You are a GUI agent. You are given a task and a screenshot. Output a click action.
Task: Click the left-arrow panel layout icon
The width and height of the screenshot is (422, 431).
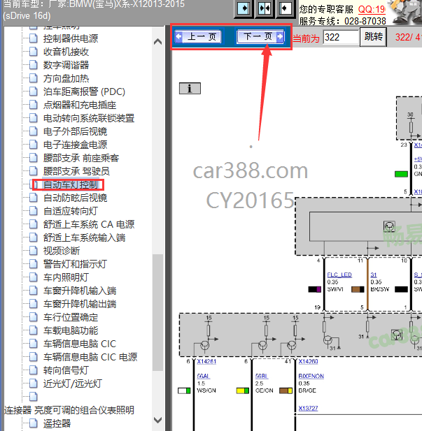tap(285, 9)
